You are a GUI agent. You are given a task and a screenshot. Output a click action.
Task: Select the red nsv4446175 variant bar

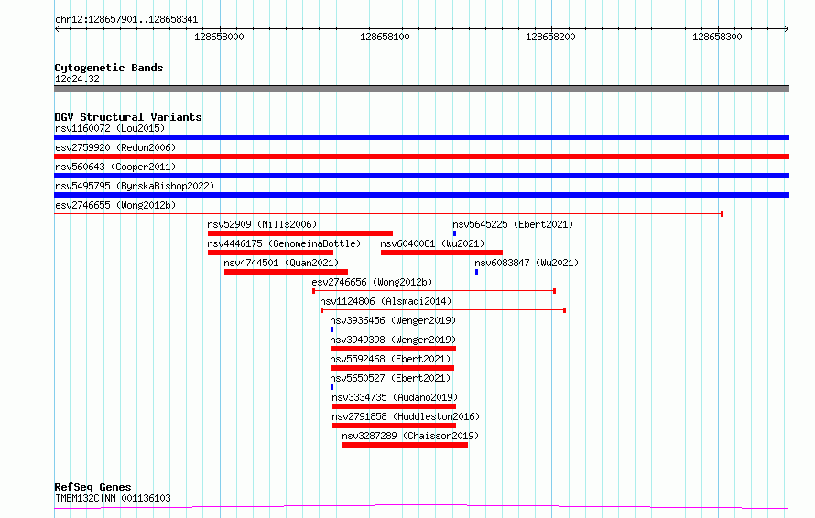(270, 253)
